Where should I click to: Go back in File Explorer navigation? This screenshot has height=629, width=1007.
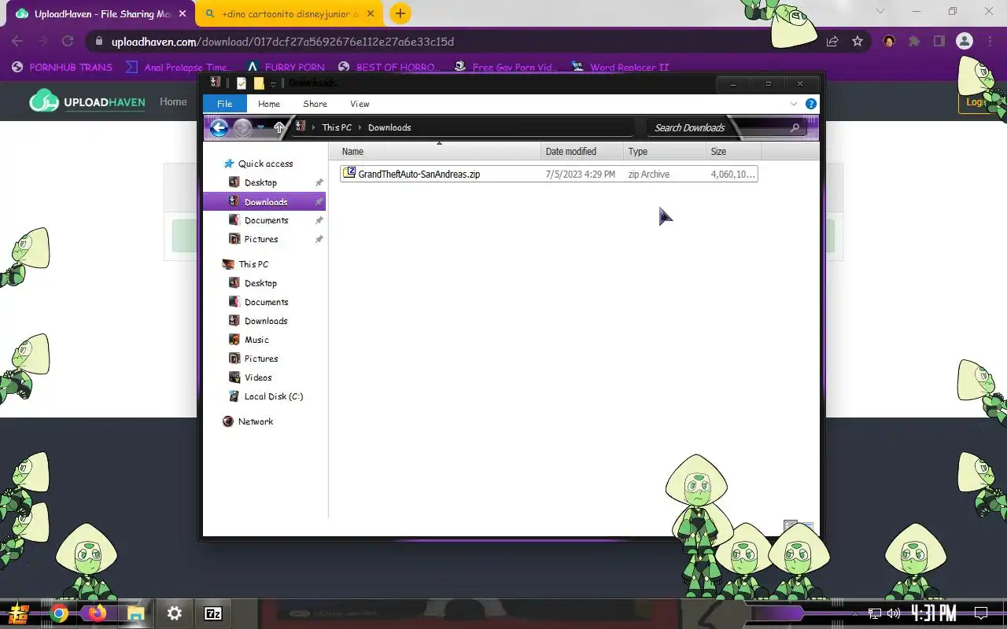point(219,127)
